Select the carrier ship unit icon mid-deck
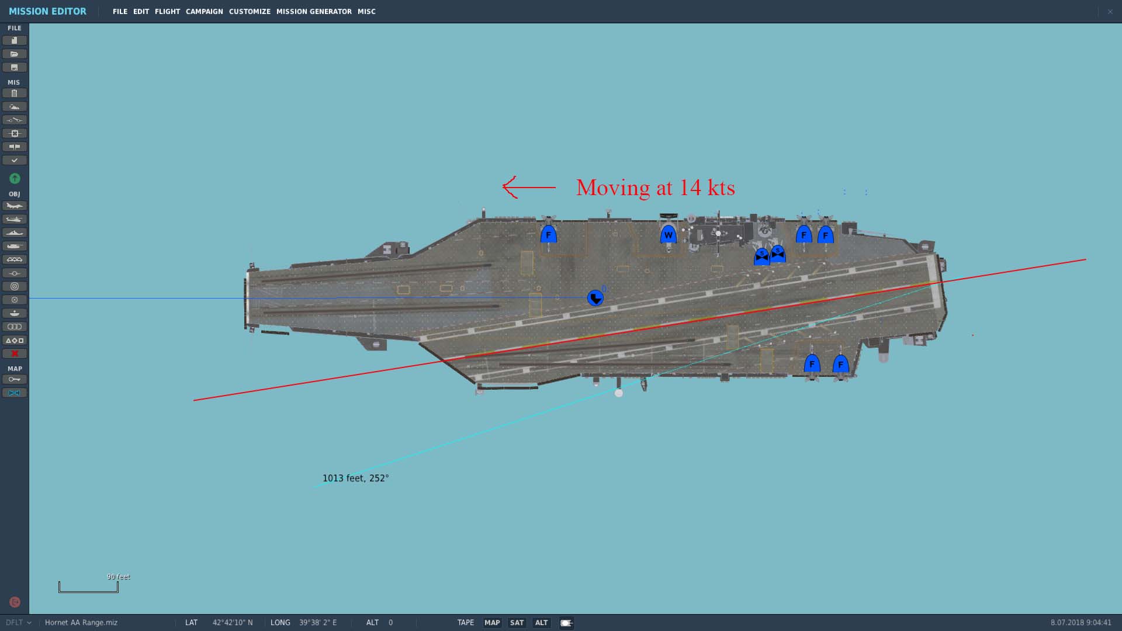The image size is (1122, 631). 595,299
